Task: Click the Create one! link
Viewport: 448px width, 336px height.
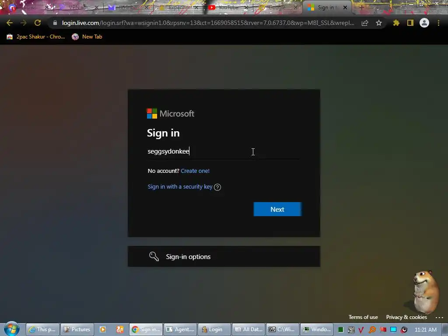Action: coord(195,171)
